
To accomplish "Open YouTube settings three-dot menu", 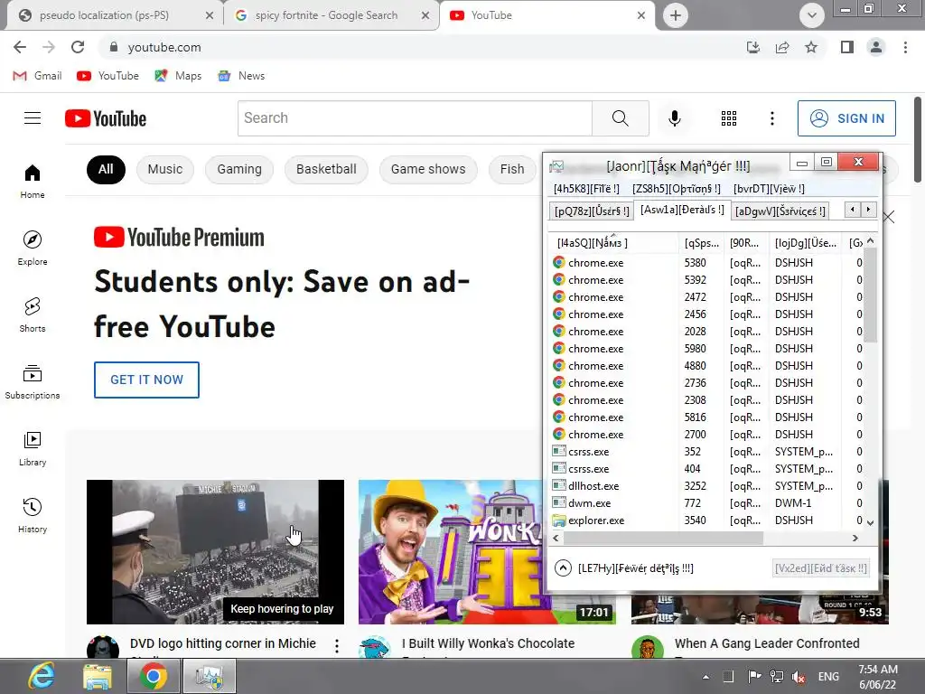I will click(771, 118).
